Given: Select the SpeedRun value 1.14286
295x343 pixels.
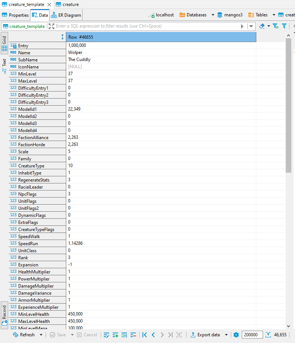Looking at the screenshot, I should point(75,243).
